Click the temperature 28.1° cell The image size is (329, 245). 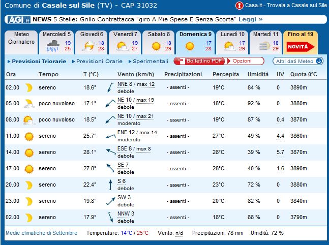[x=89, y=152]
